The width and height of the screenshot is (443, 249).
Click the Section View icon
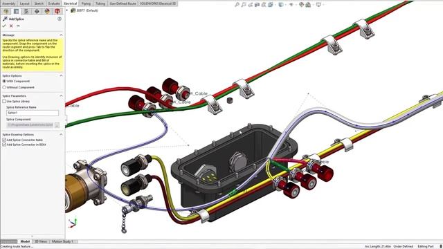tap(257, 5)
